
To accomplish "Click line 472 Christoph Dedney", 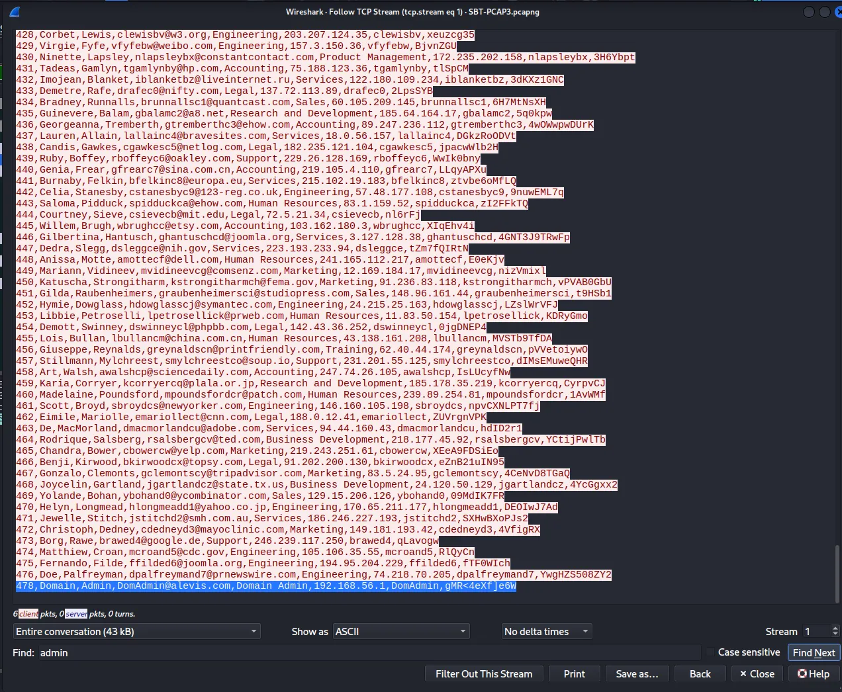I will (278, 529).
